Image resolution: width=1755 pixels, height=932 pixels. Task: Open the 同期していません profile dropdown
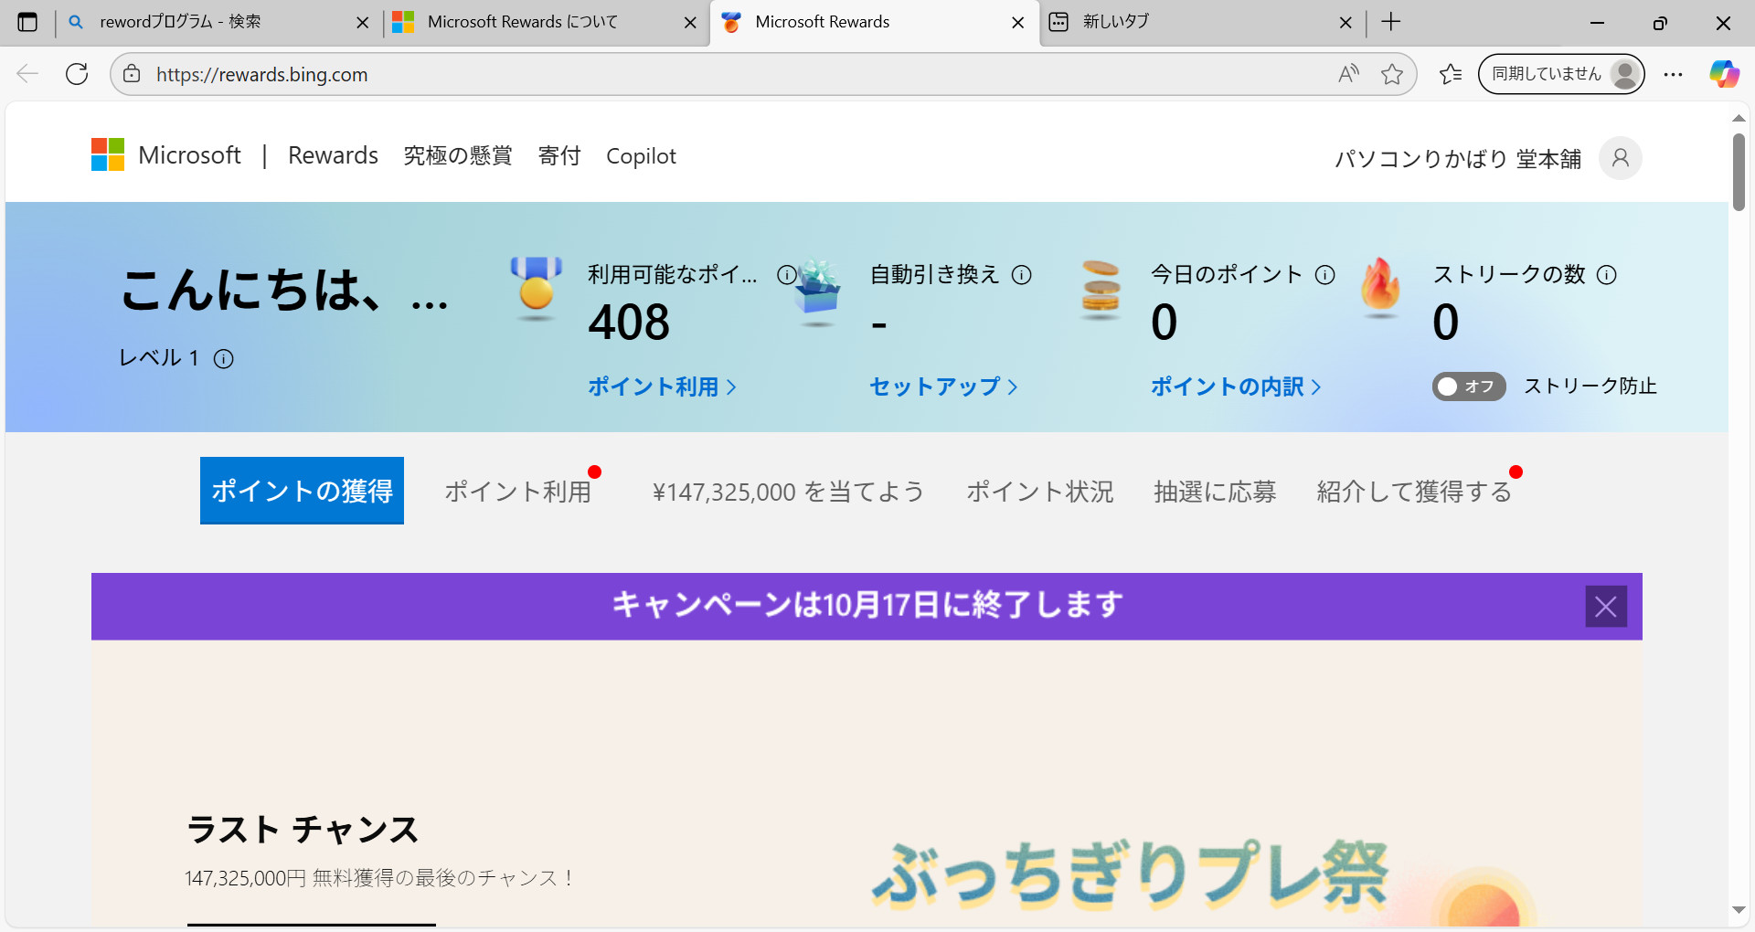(x=1559, y=74)
